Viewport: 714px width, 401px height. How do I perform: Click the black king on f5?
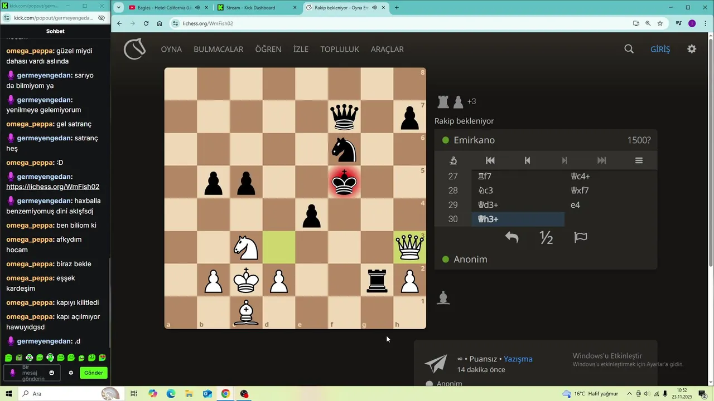tap(344, 182)
